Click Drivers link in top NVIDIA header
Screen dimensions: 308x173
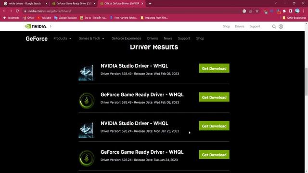point(240,26)
